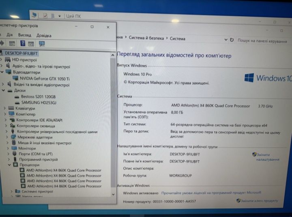The image size is (292, 217).
Task: Expand the Комп'ютер category
Action: (x=5, y=114)
